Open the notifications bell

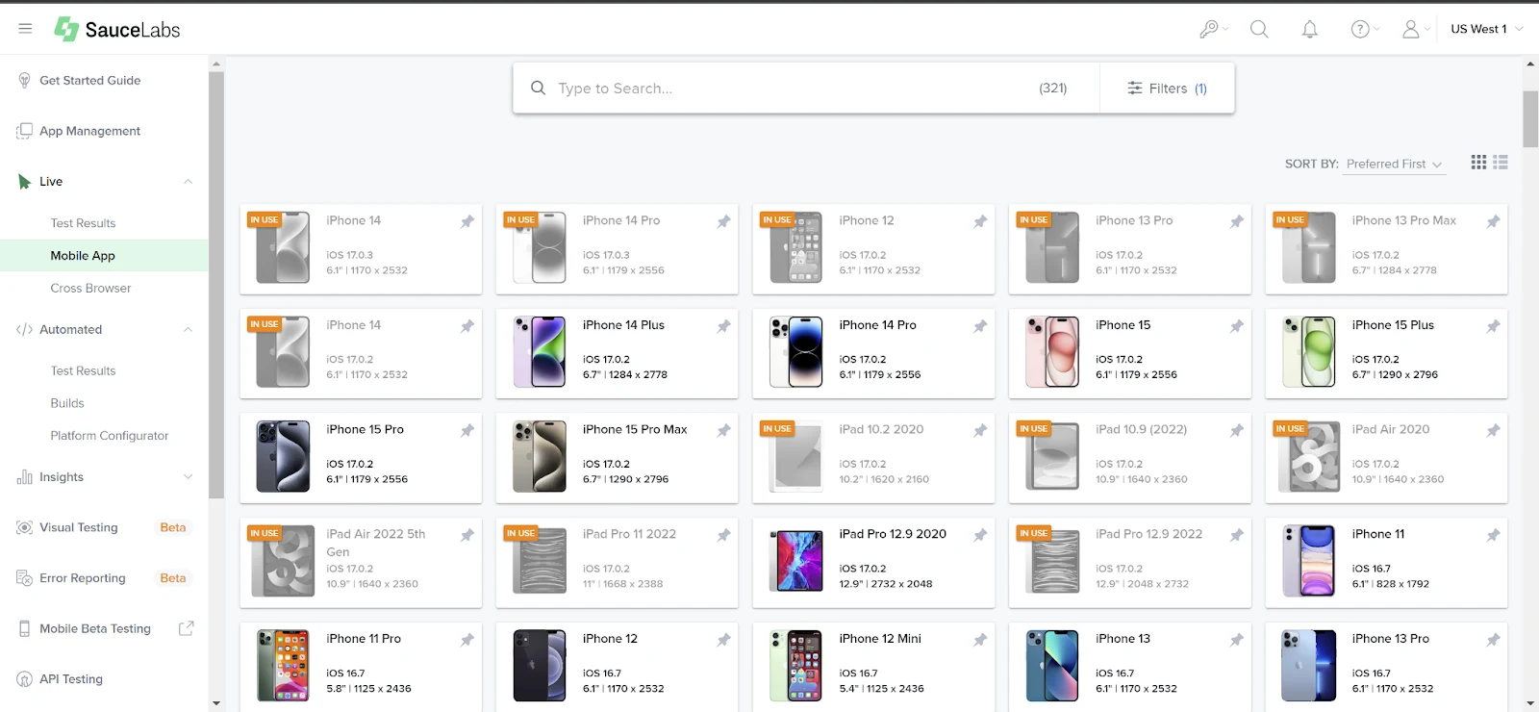pyautogui.click(x=1309, y=29)
